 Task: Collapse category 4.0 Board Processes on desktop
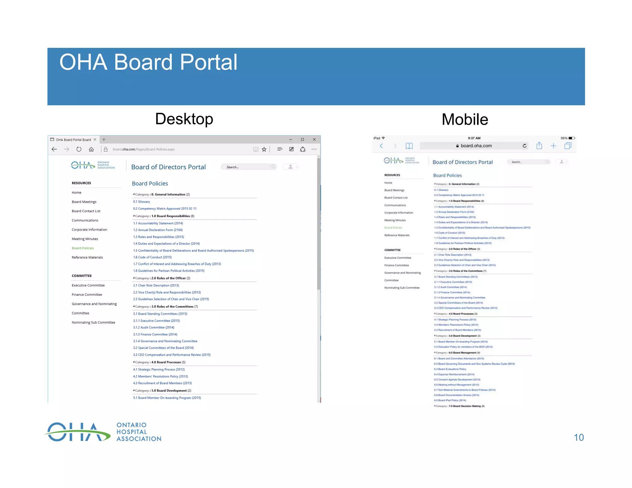click(x=134, y=362)
